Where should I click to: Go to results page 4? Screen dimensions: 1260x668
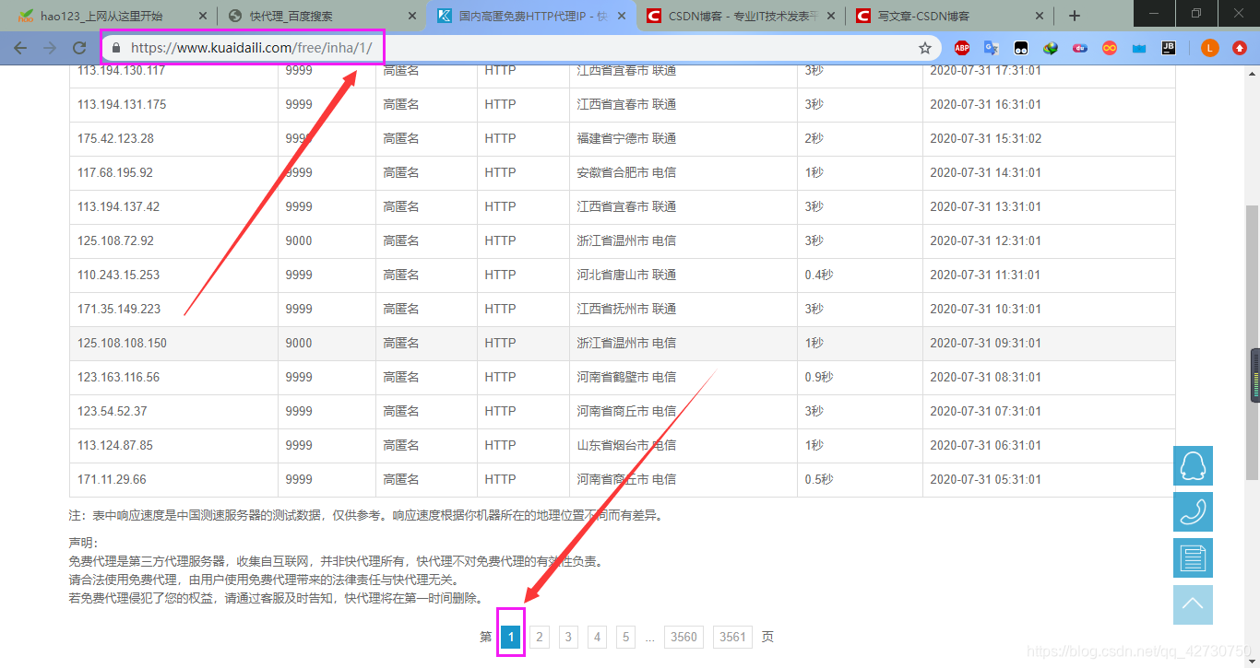click(598, 637)
